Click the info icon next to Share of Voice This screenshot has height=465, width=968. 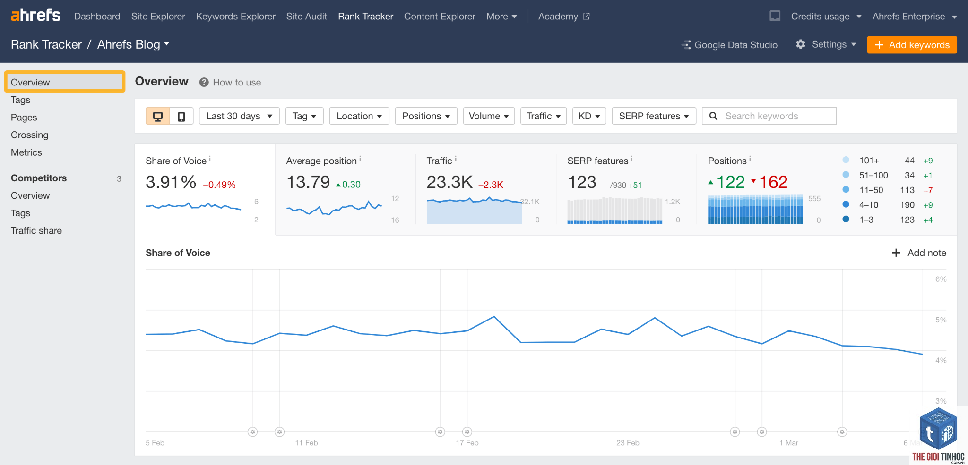pos(210,159)
